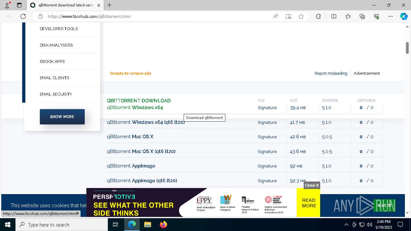Open the browser profile icon
The height and width of the screenshot is (231, 411).
(x=7, y=5)
